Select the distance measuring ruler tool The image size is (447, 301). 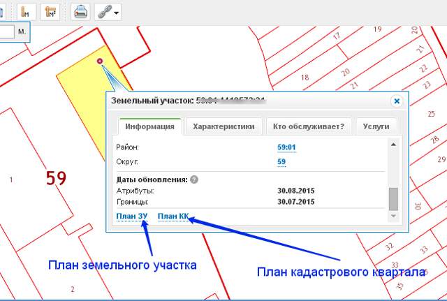tap(27, 12)
